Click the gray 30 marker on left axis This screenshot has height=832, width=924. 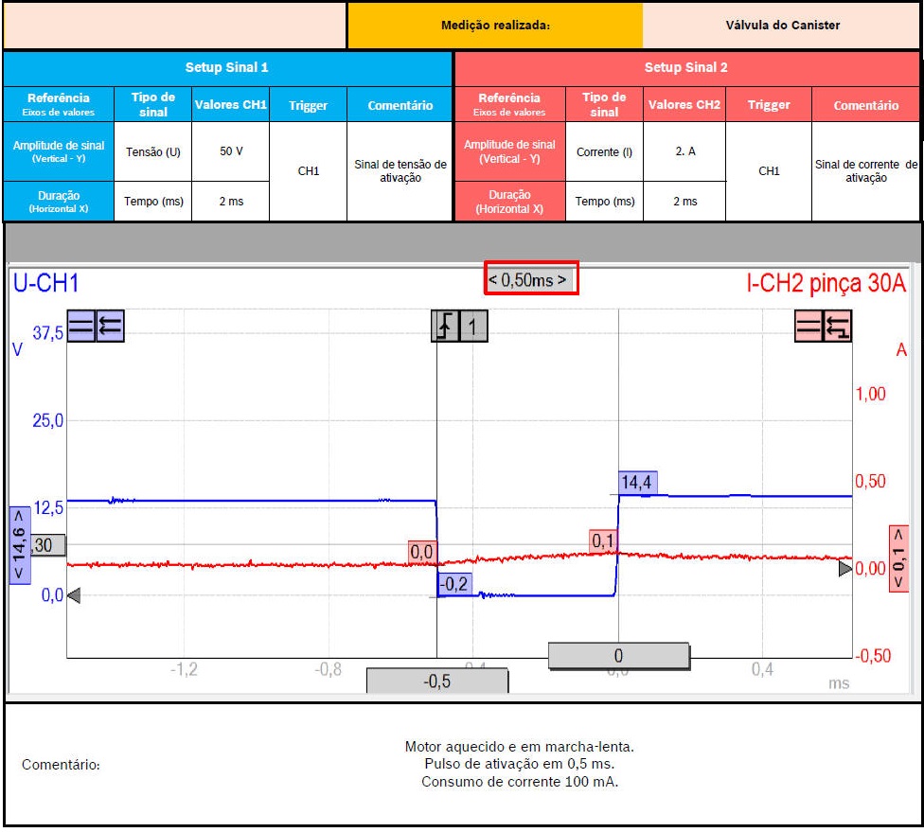pyautogui.click(x=45, y=545)
